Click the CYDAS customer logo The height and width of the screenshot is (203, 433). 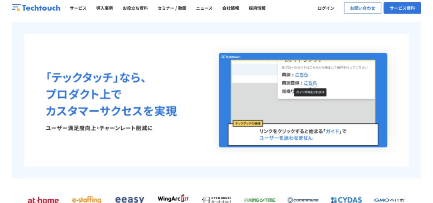346,200
